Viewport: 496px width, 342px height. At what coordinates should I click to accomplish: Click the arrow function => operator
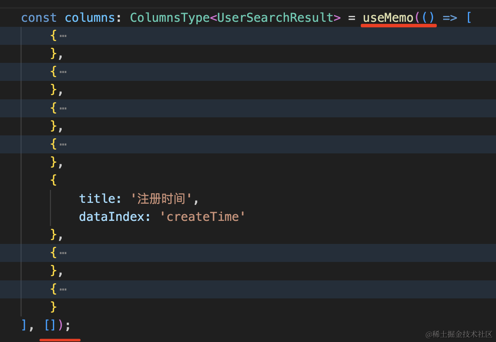coord(450,18)
